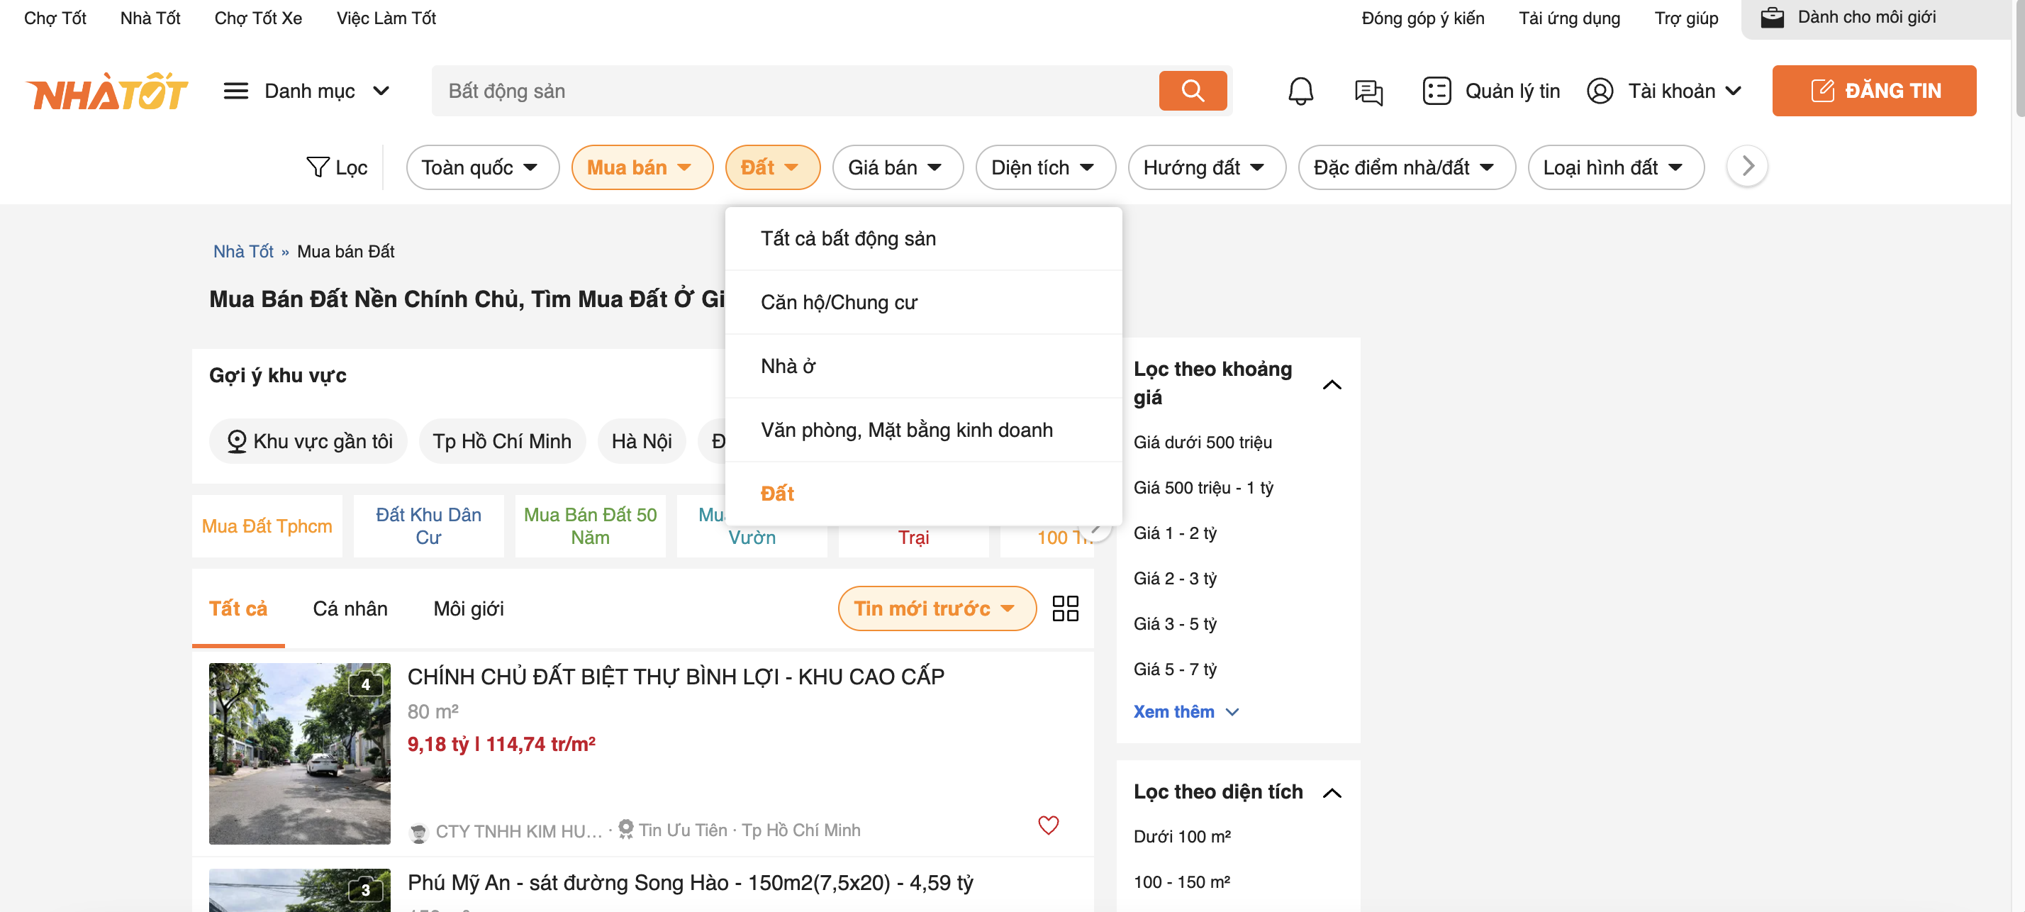
Task: Open Trợ giúp link
Action: pyautogui.click(x=1686, y=17)
